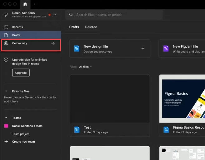Click the Test file design icon
The width and height of the screenshot is (205, 160).
pos(77,130)
